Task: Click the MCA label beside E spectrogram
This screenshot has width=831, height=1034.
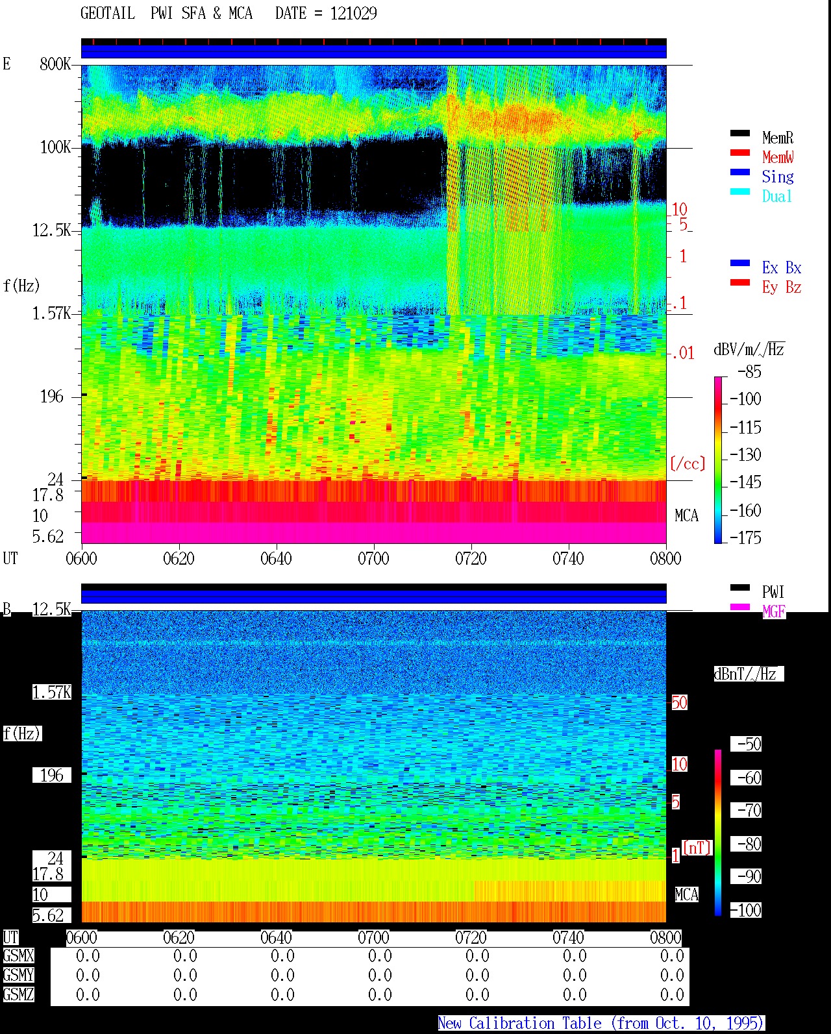Action: (686, 516)
